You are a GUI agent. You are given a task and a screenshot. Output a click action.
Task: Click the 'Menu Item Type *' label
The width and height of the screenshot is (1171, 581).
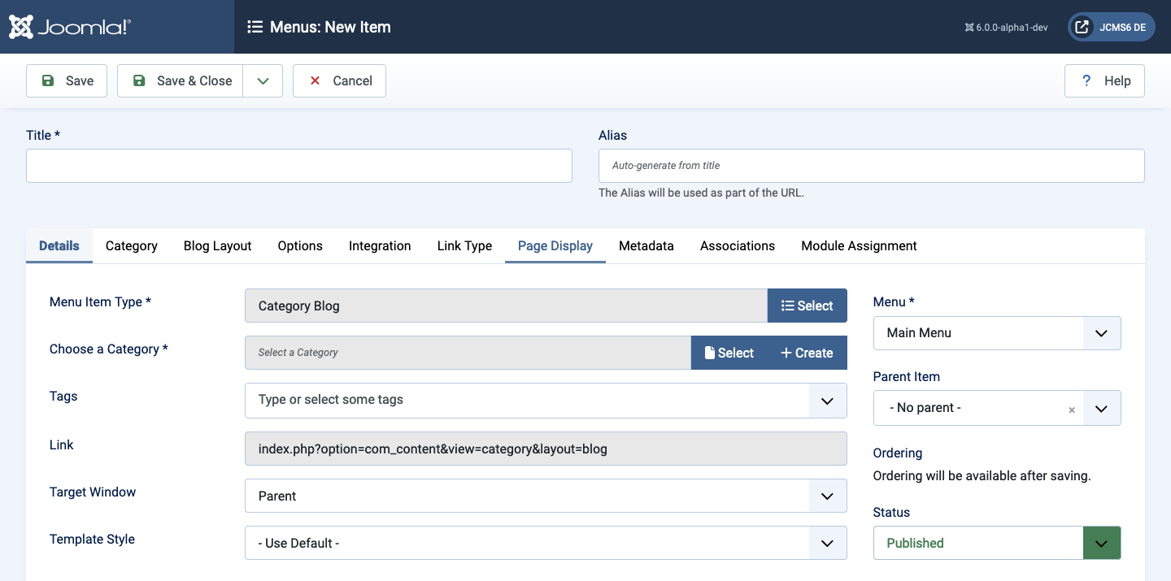click(101, 301)
